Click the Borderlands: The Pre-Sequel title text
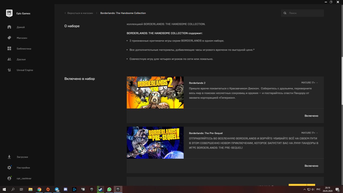Screen dimensions: 343x193 206,133
